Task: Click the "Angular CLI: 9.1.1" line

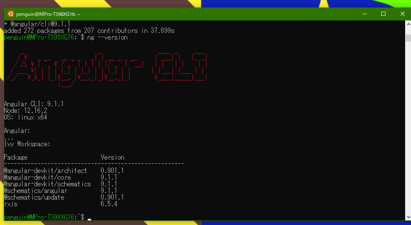Action: (34, 104)
